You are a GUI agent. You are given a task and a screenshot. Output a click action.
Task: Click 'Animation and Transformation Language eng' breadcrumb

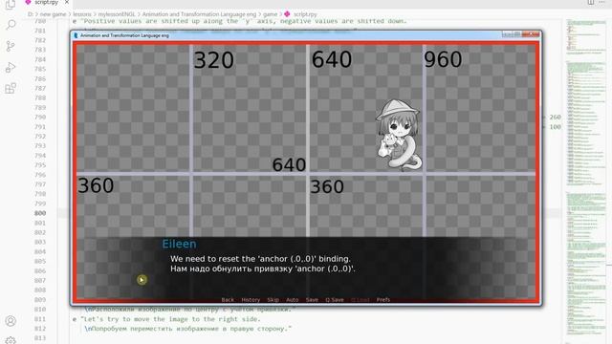199,14
